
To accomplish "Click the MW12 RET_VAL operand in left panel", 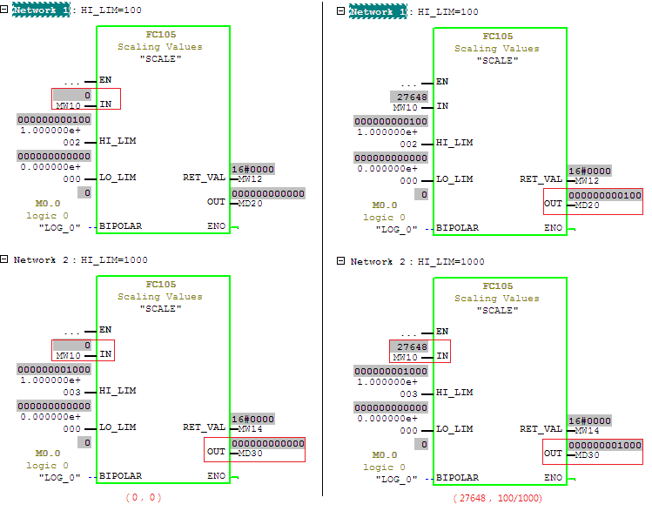I will pos(251,178).
